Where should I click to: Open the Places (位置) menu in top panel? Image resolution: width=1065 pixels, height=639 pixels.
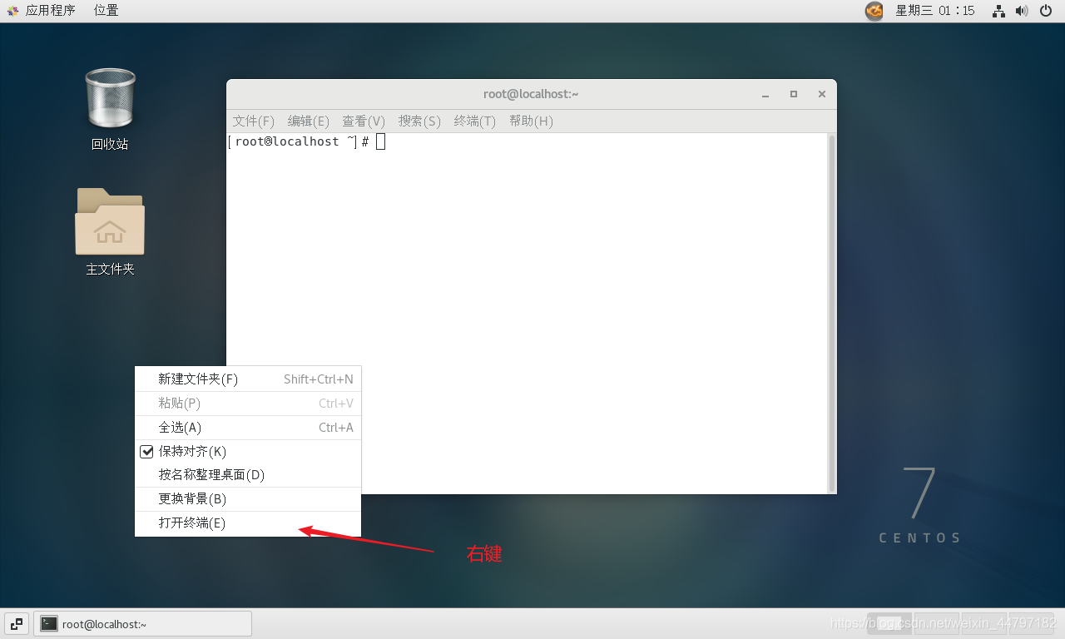(106, 11)
